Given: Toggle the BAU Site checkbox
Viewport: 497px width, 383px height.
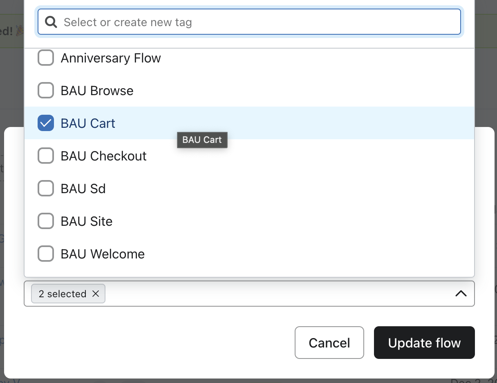Looking at the screenshot, I should pyautogui.click(x=46, y=221).
